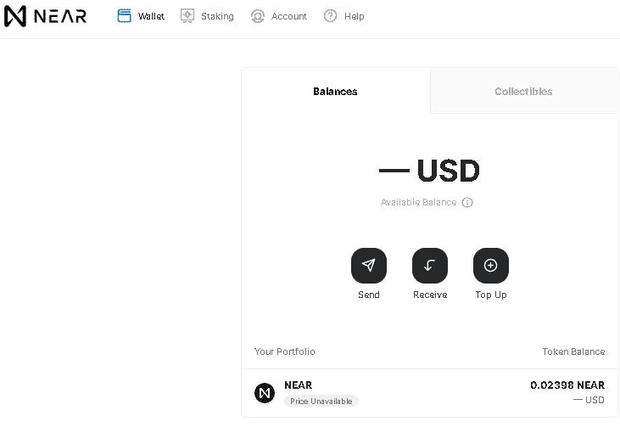620x427 pixels.
Task: Select the Balances tab
Action: point(335,91)
